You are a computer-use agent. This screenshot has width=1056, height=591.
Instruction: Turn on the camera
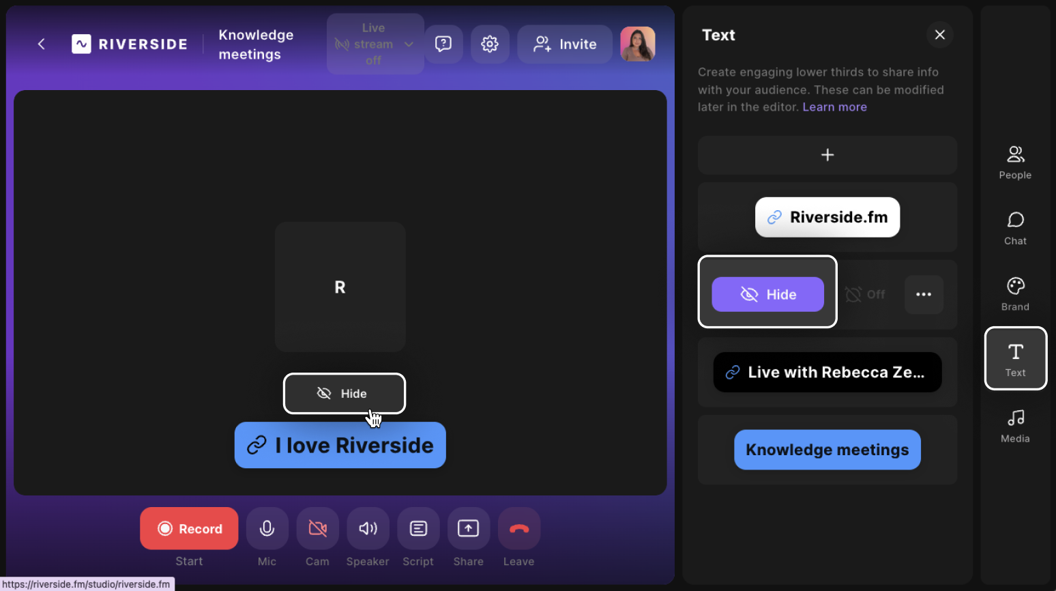click(x=317, y=528)
